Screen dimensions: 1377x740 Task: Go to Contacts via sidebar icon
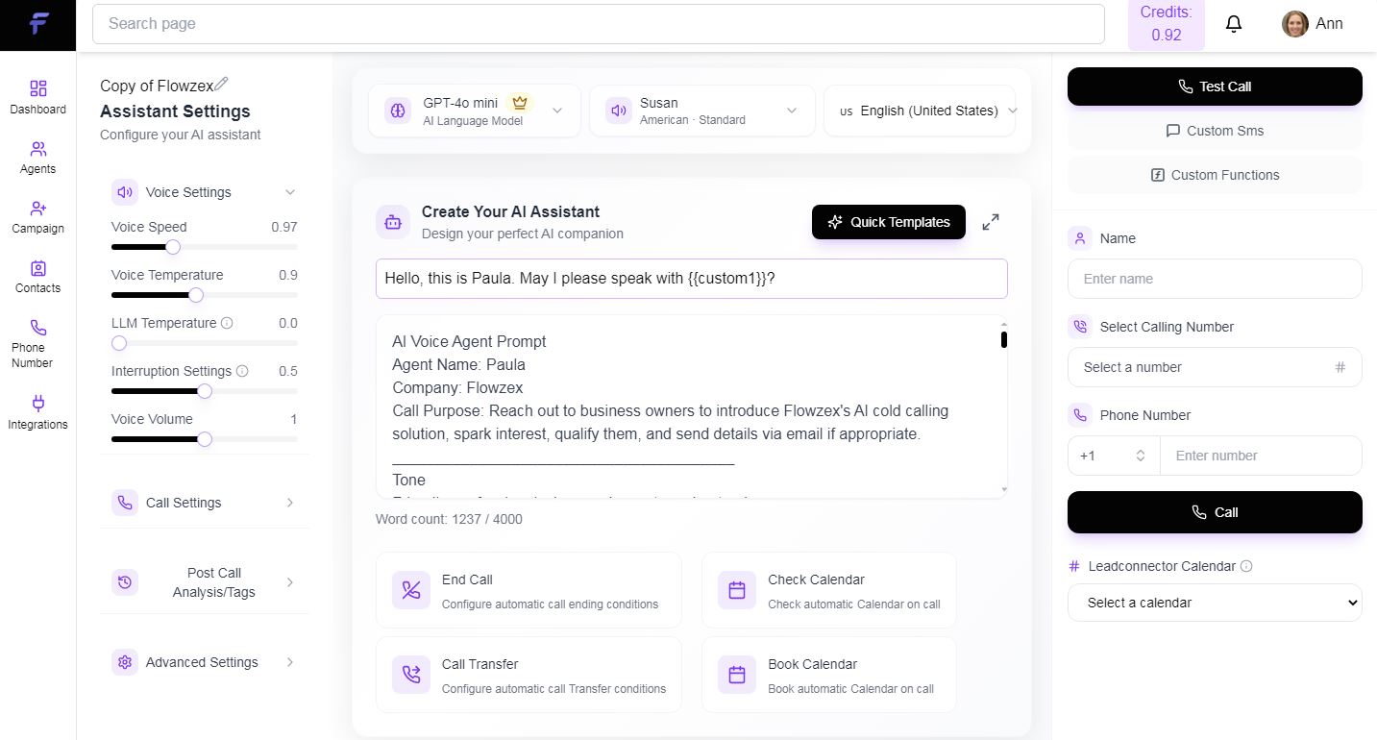pos(37,277)
